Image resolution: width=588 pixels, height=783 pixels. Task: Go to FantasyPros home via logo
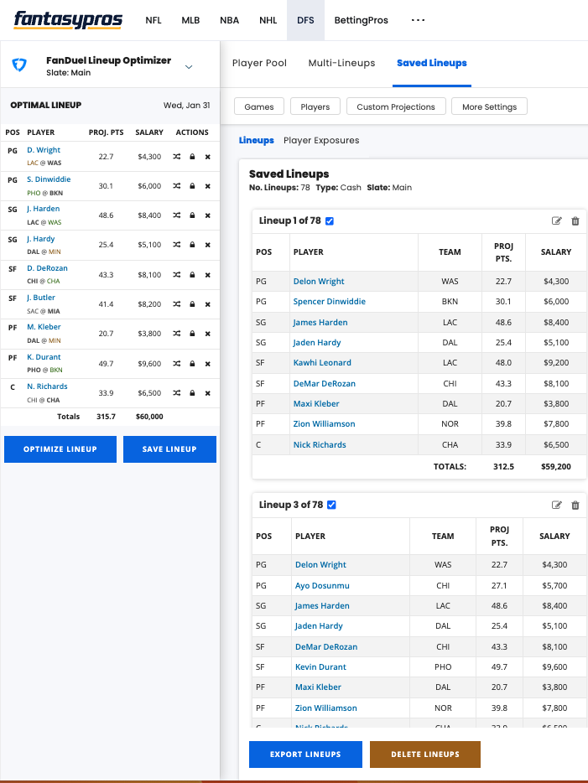(x=68, y=20)
